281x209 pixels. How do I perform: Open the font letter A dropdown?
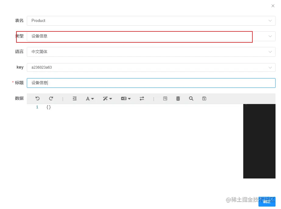(x=90, y=99)
